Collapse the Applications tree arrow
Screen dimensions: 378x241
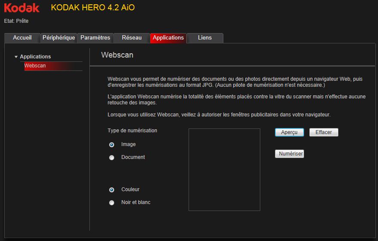pos(16,57)
